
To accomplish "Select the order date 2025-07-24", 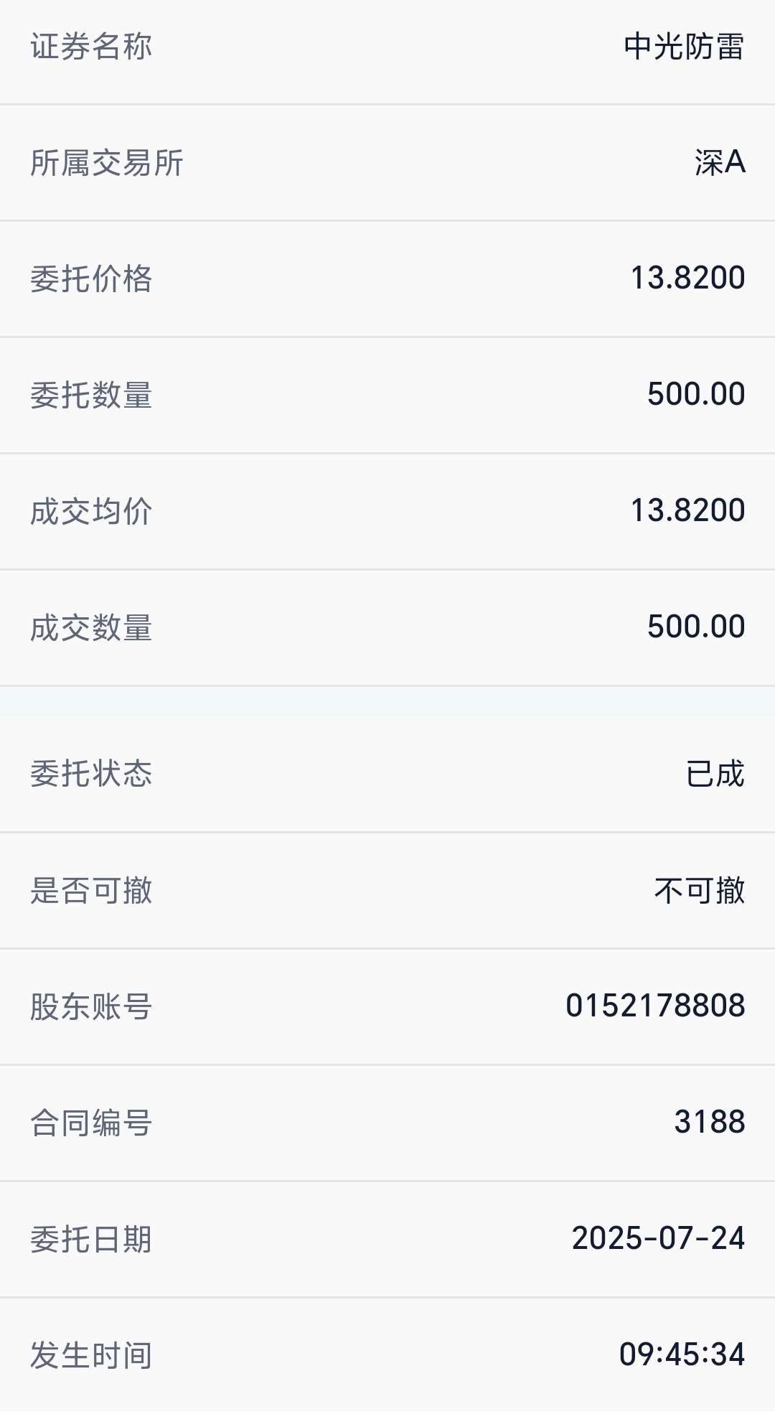I will click(x=658, y=1239).
